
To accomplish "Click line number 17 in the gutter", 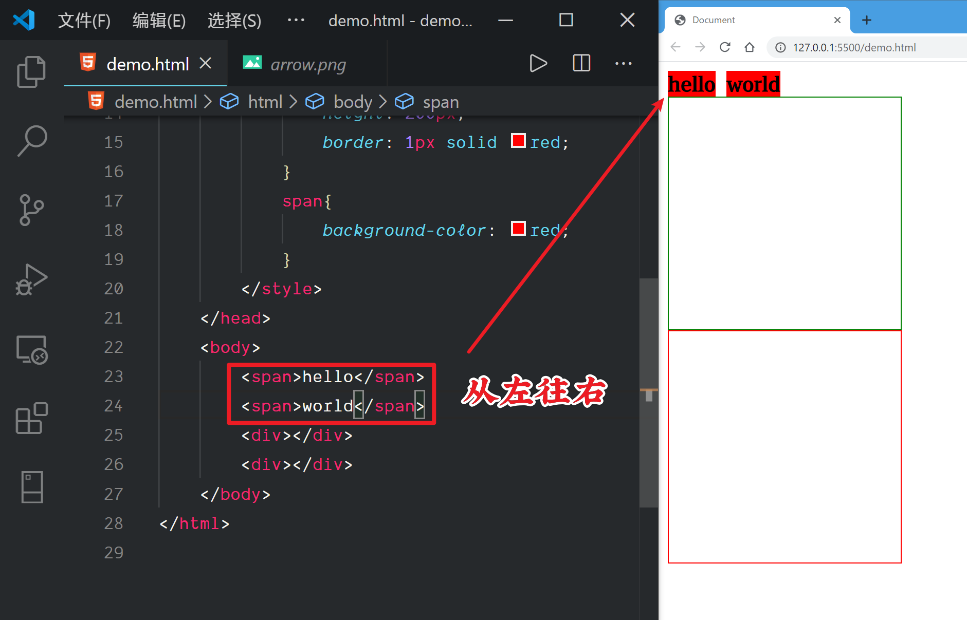I will click(114, 201).
